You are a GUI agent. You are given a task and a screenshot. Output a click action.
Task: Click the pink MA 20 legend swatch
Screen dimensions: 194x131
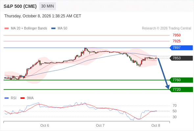(7, 28)
